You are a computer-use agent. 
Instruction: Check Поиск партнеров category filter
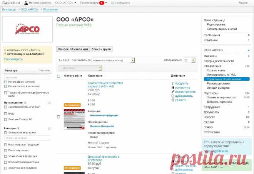(x=5, y=150)
